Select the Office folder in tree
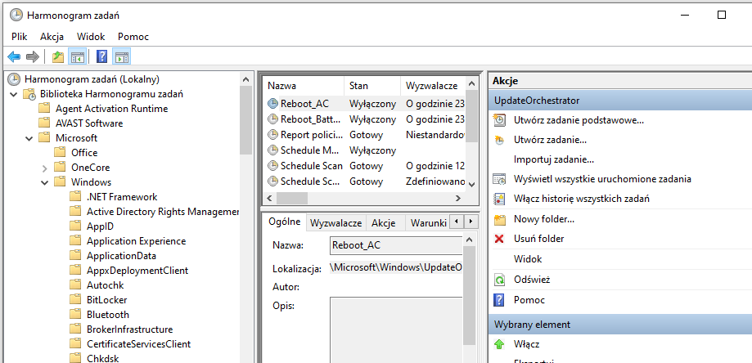Viewport: 752px width, 363px height. click(x=84, y=153)
